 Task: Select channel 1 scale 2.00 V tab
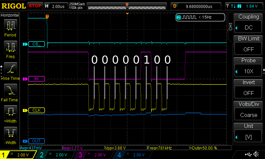(18, 155)
